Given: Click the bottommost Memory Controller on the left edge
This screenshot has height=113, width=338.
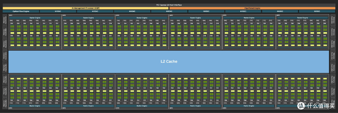Looking at the screenshot, I should coord(5,103).
